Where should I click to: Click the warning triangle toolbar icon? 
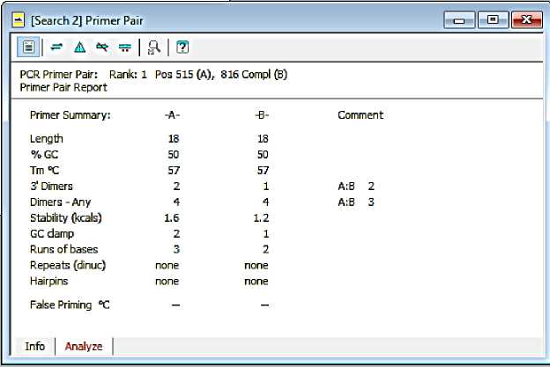tap(79, 47)
